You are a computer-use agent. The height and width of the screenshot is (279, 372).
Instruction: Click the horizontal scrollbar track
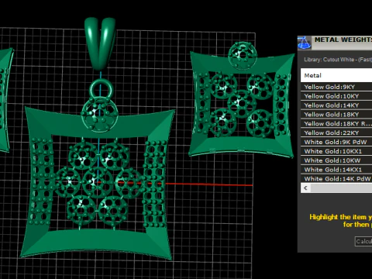[341, 188]
